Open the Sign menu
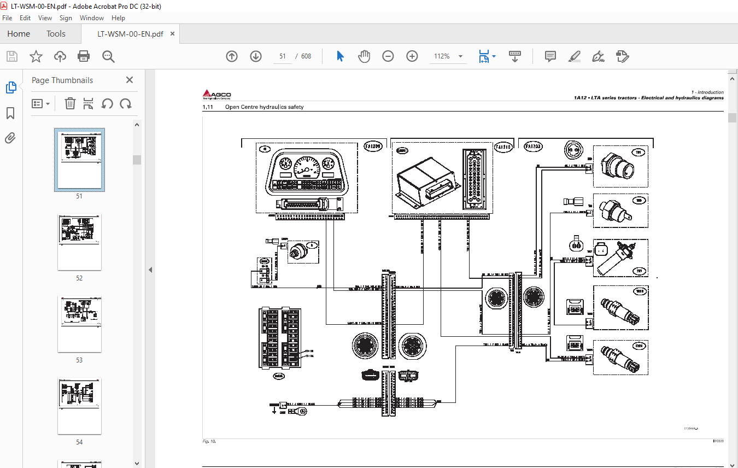This screenshot has height=468, width=738. pos(66,18)
